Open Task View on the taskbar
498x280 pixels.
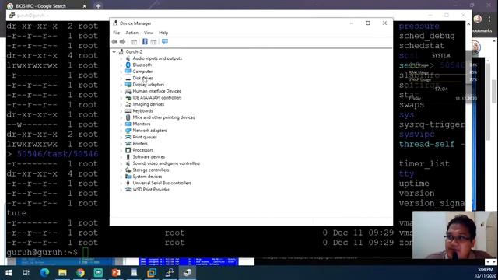(26, 273)
